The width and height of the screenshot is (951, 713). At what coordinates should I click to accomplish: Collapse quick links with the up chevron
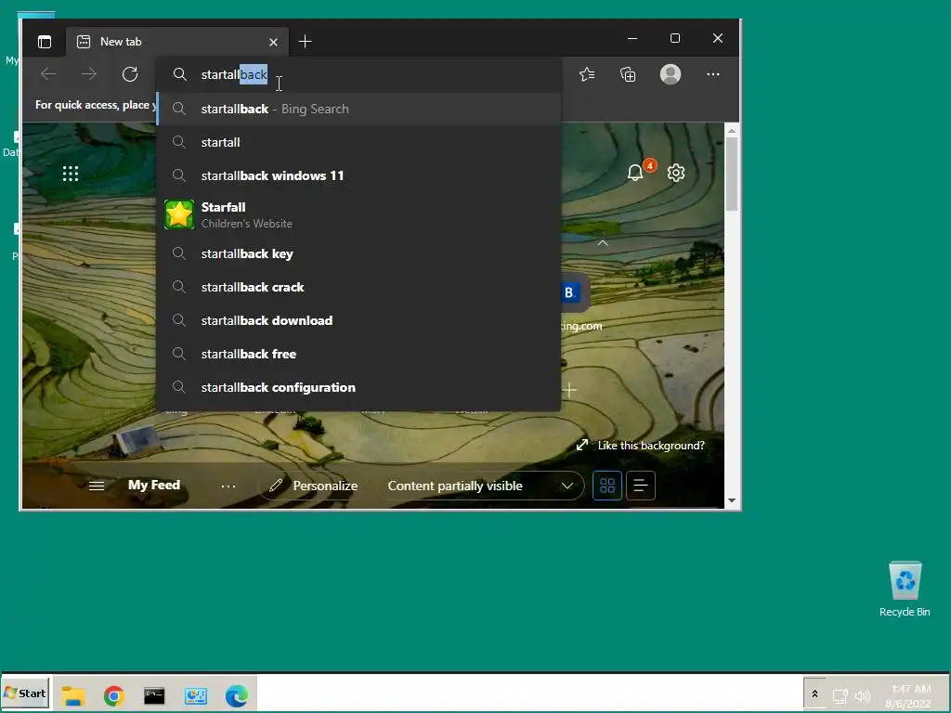click(602, 243)
